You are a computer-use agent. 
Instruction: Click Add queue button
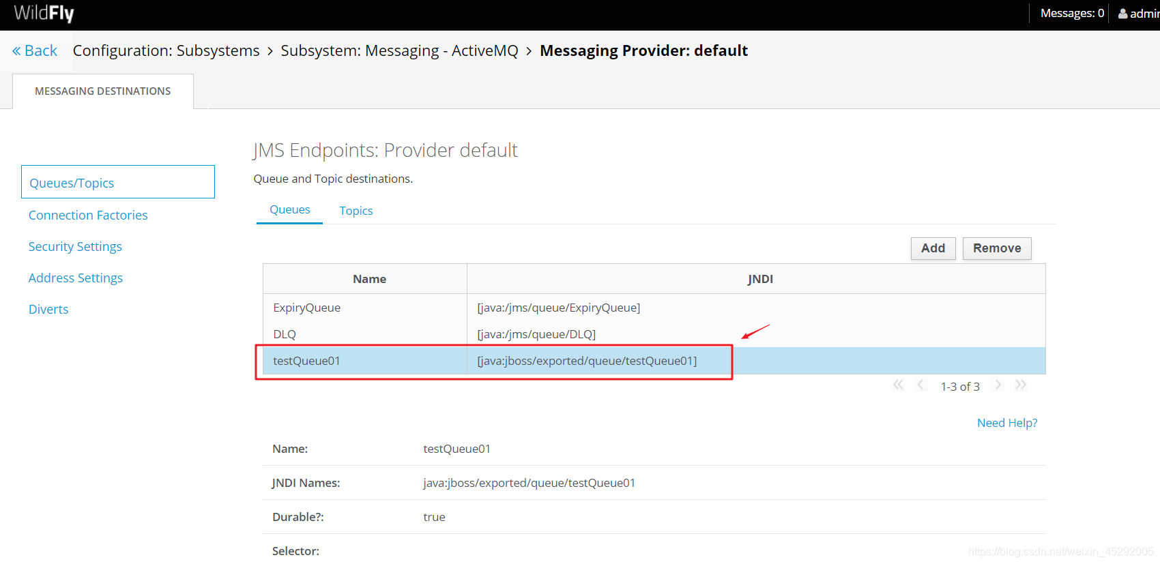tap(933, 248)
